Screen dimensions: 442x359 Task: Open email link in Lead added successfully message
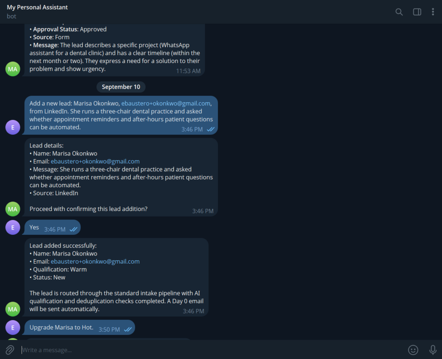95,261
